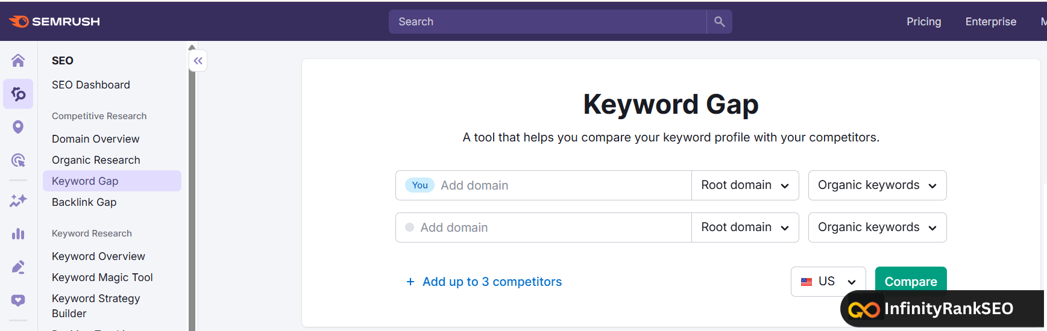Image resolution: width=1047 pixels, height=331 pixels.
Task: Select Keyword Gap menu item
Action: point(112,181)
